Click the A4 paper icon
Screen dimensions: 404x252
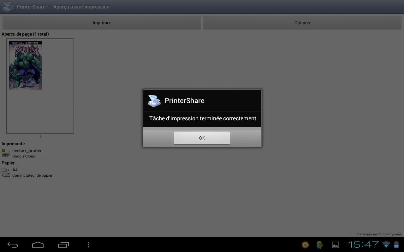coord(6,172)
